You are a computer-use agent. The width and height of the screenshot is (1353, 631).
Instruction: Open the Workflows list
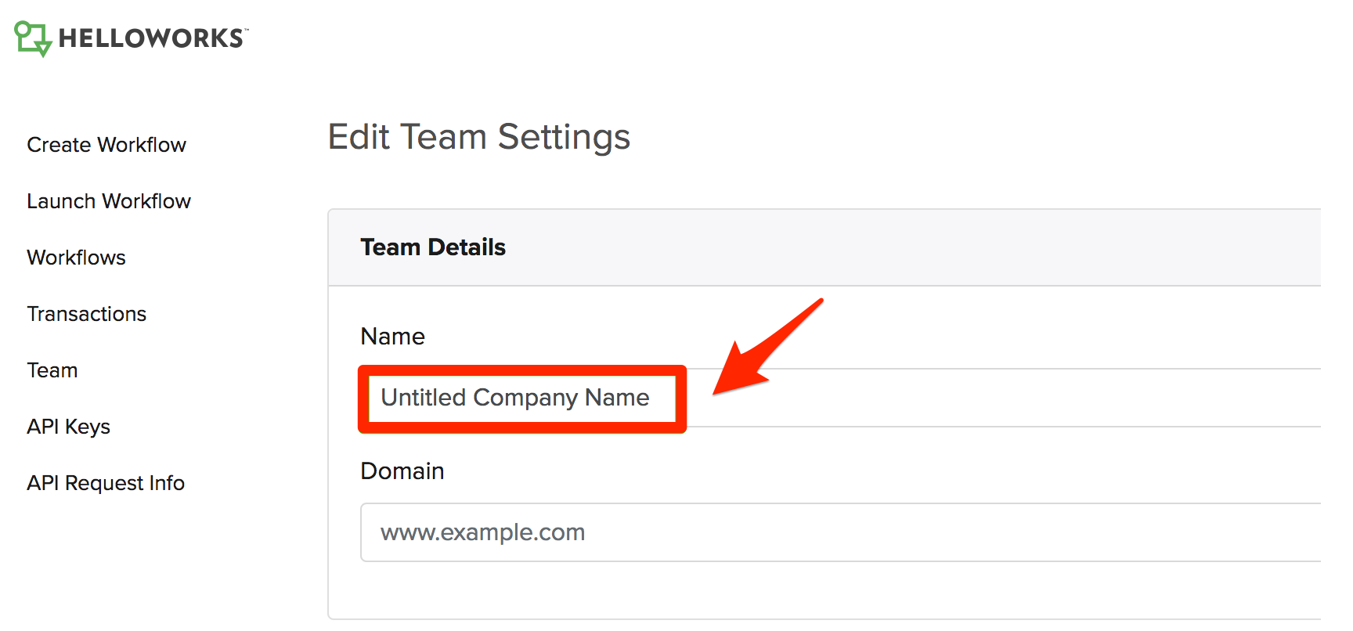[x=76, y=258]
